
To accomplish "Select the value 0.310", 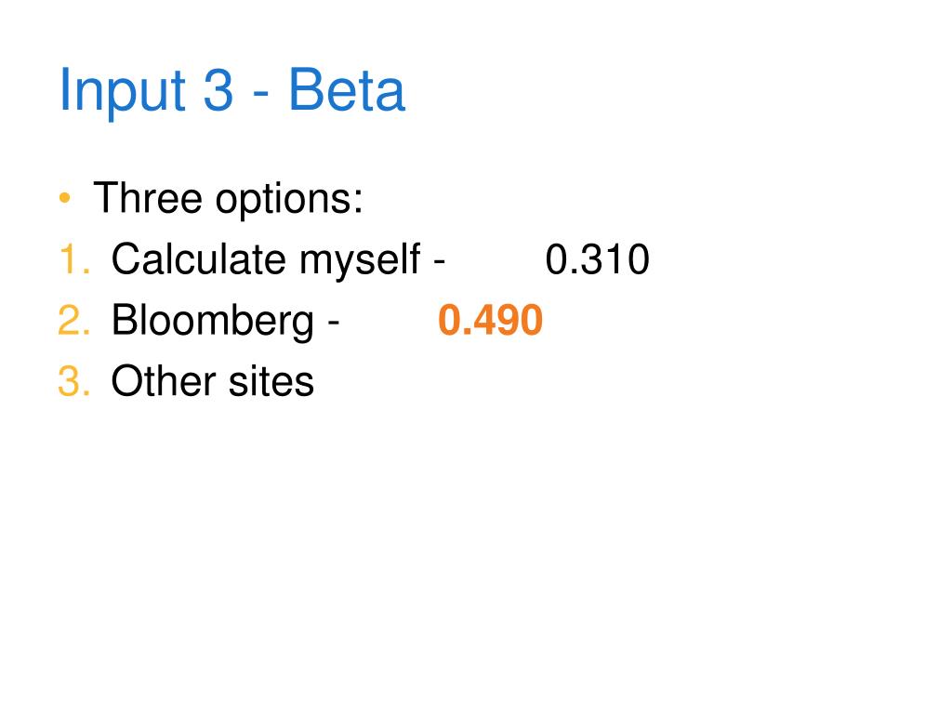I will click(x=598, y=259).
